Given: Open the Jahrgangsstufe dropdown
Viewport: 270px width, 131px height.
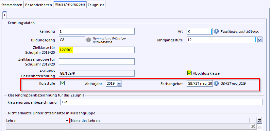Looking at the screenshot, I should pyautogui.click(x=259, y=40).
